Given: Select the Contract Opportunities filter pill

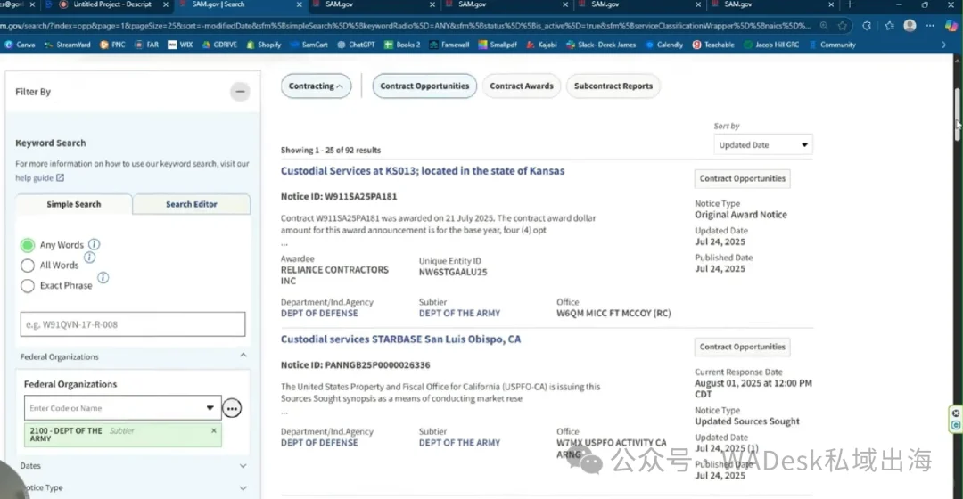Looking at the screenshot, I should (424, 86).
